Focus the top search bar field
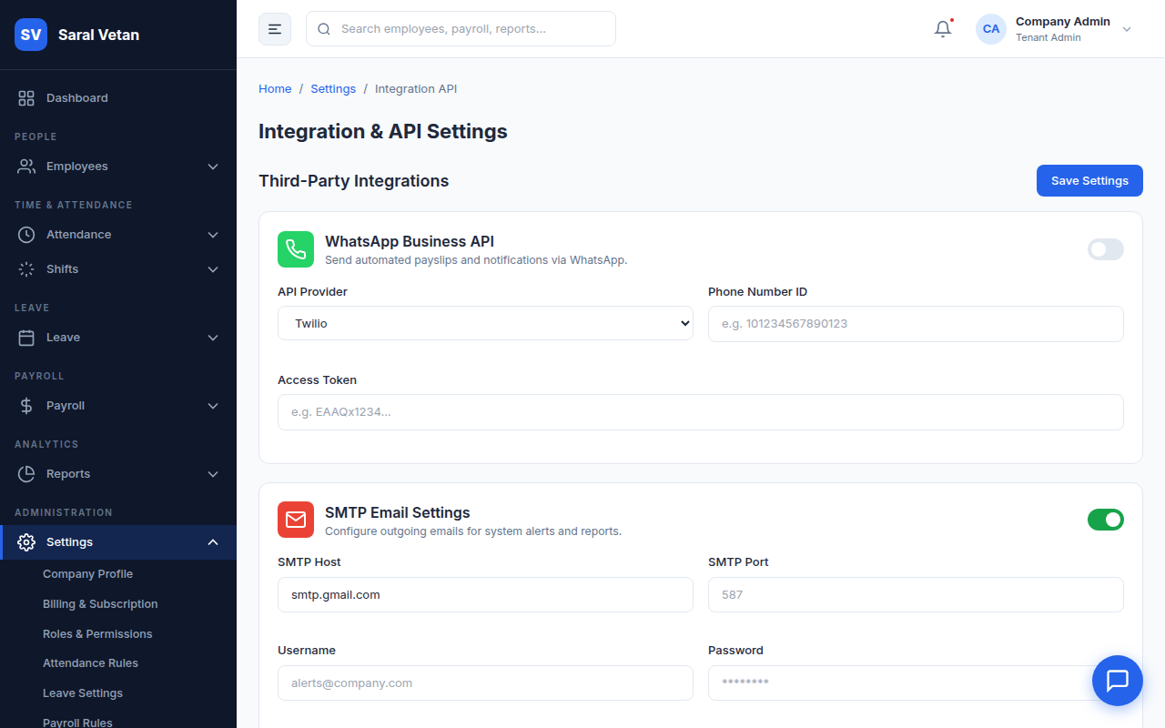Viewport: 1165px width, 728px height. pyautogui.click(x=461, y=29)
